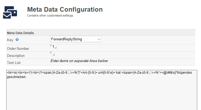This screenshot has height=110, width=201.
Task: Click the word "geschrieben:" in the text area
Action: (16, 77)
